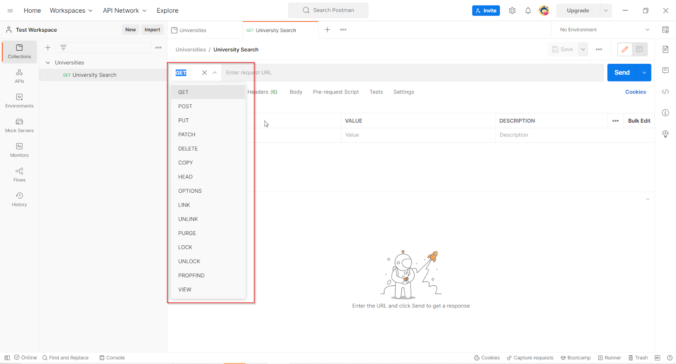Image resolution: width=676 pixels, height=364 pixels.
Task: Open the Flows sidebar panel
Action: click(19, 175)
